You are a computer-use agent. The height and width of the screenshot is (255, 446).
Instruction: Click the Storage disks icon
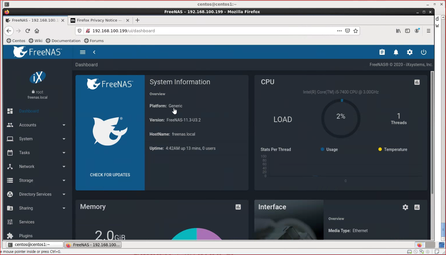coord(10,180)
